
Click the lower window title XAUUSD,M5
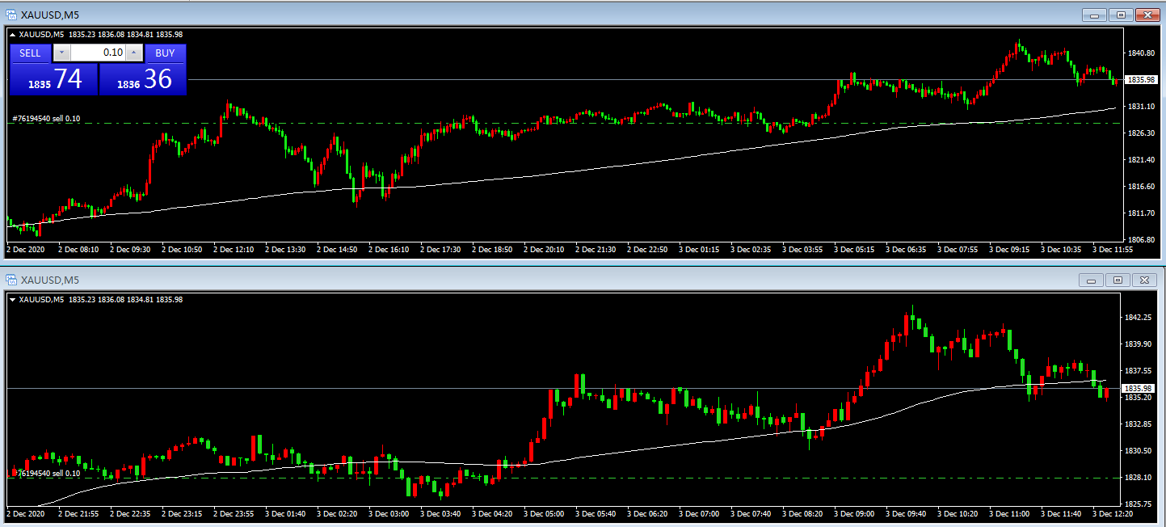click(50, 280)
